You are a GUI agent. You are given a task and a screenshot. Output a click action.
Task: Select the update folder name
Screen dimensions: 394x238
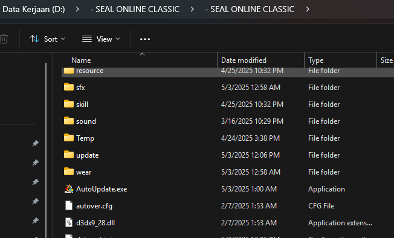coord(87,155)
